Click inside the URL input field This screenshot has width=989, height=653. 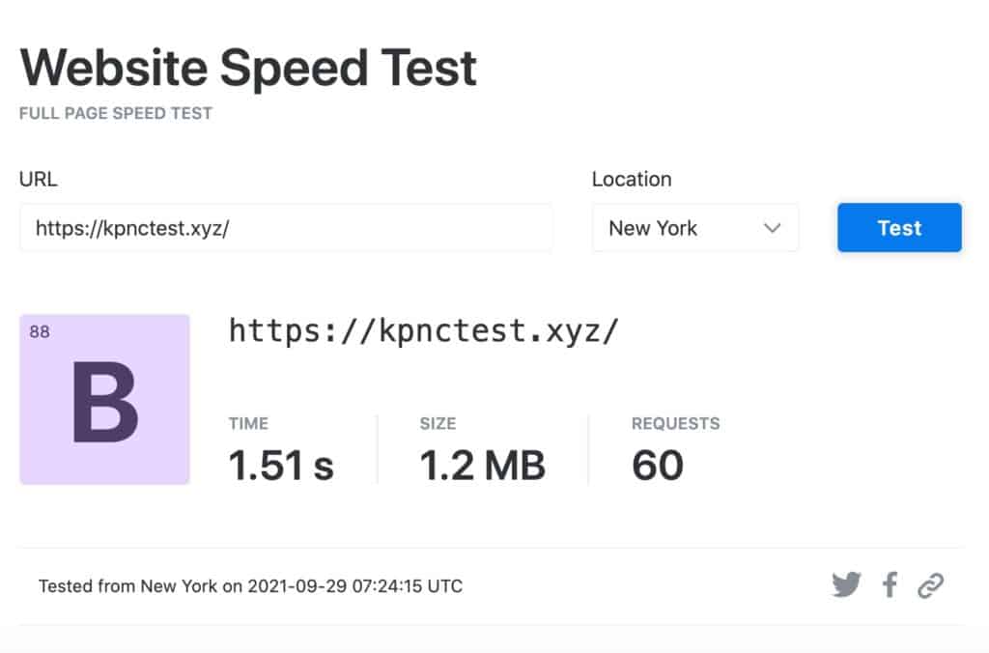286,228
